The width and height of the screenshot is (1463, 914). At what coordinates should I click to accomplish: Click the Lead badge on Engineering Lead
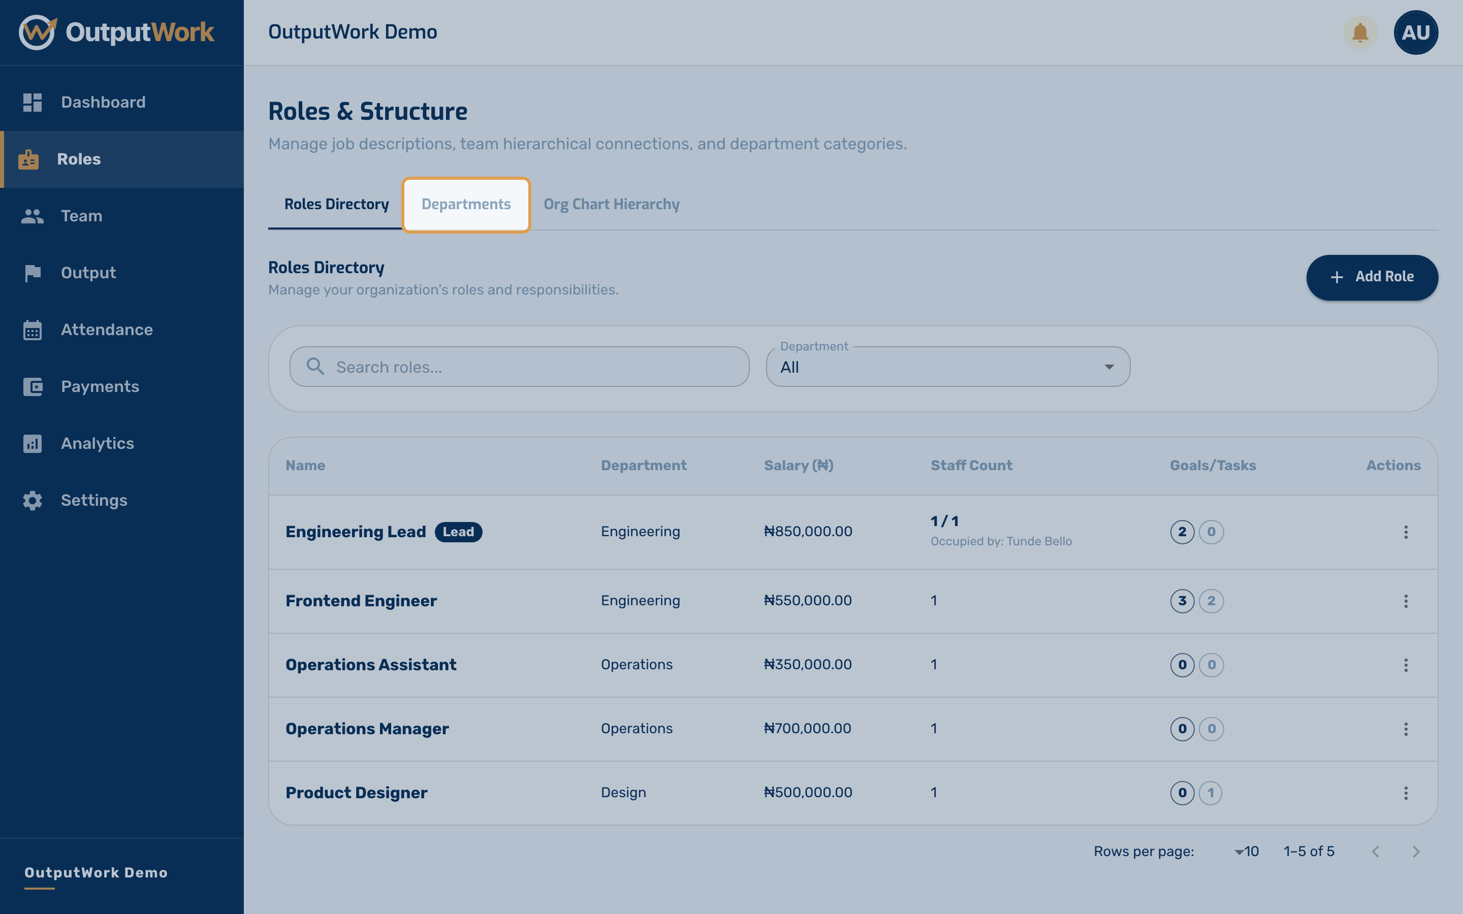click(458, 532)
